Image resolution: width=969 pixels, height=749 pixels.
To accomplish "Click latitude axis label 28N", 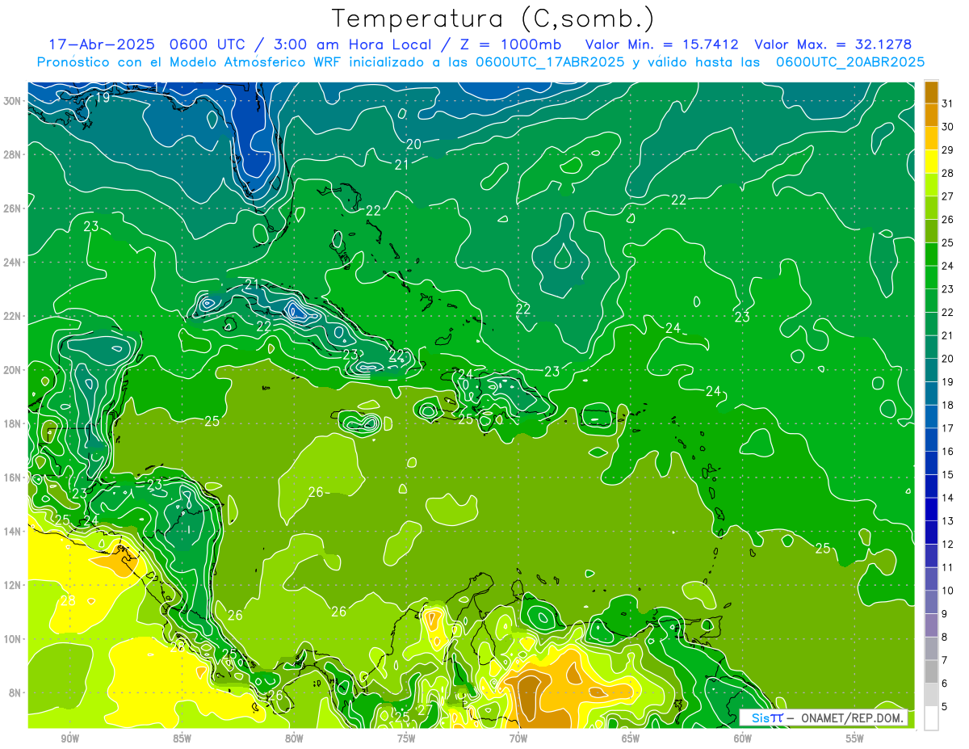I will pyautogui.click(x=12, y=154).
